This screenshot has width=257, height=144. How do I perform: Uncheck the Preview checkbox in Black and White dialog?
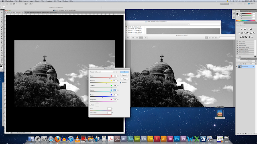click(120, 83)
